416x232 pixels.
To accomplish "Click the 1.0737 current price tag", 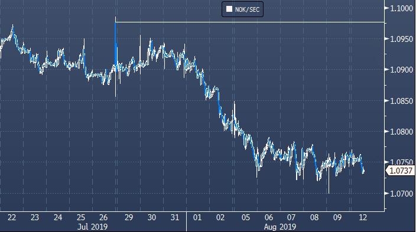I will click(400, 171).
